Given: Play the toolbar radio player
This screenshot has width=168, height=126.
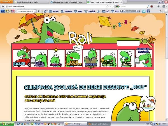Looking at the screenshot, I should (x=122, y=11).
